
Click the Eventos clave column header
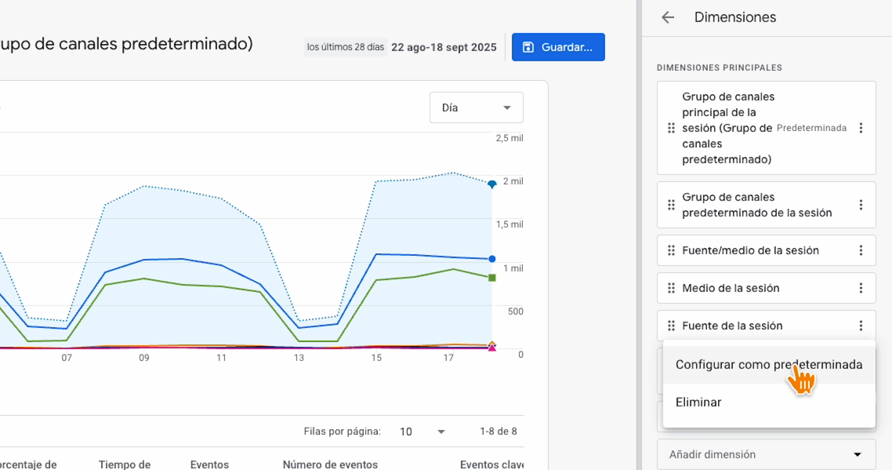[491, 465]
